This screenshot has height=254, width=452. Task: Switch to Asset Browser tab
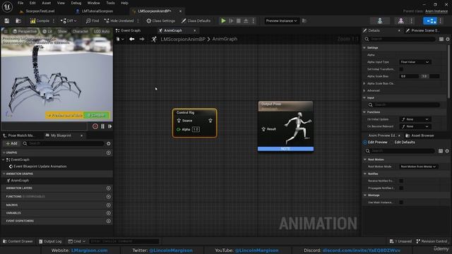tap(420, 135)
